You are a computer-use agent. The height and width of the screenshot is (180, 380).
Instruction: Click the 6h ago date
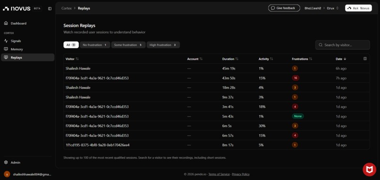[x=341, y=68]
